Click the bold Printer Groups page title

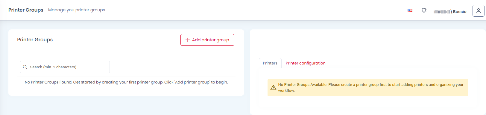(26, 10)
